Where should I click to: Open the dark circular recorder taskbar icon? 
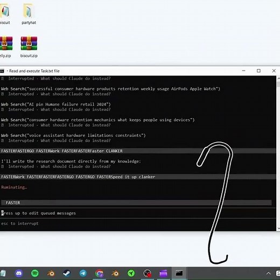(x=148, y=274)
